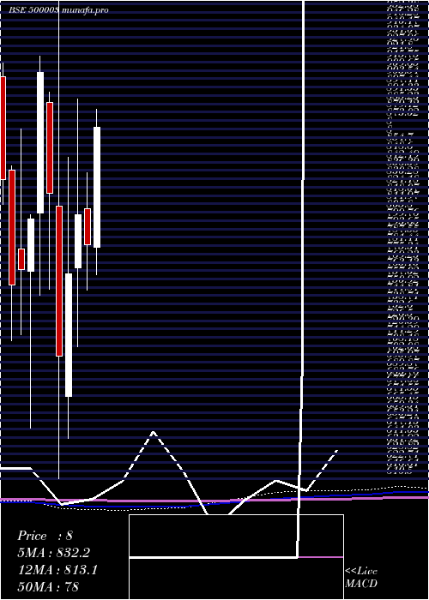Click the 'BSE 500008 munafa.pro' chart title
The image size is (429, 600).
click(x=58, y=10)
